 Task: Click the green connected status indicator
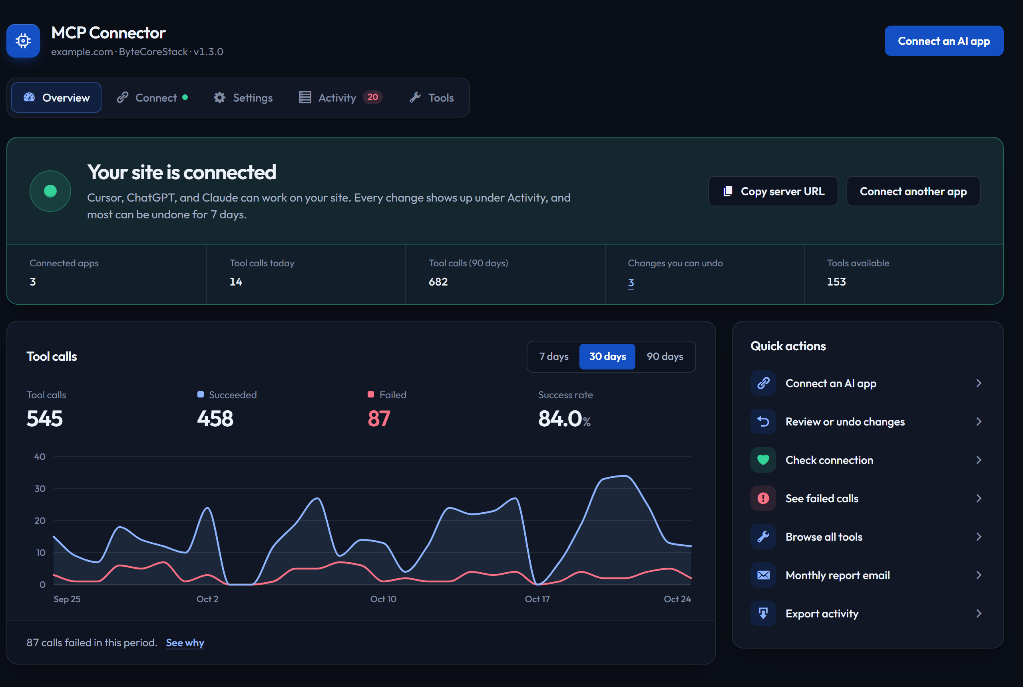point(50,191)
